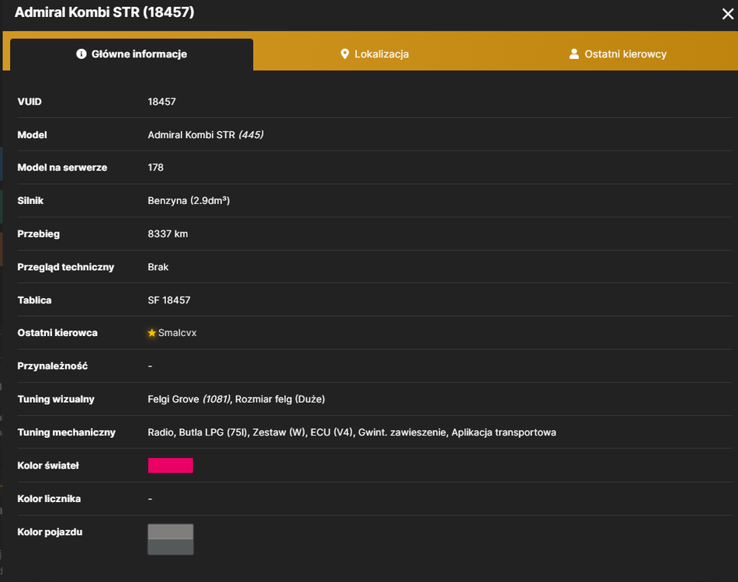Viewport: 738px width, 582px height.
Task: Click the dialog title Admiral Kombi STR (18457)
Action: (x=105, y=12)
